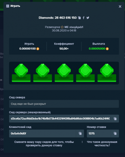Click the Коэффициент label

tap(64, 44)
